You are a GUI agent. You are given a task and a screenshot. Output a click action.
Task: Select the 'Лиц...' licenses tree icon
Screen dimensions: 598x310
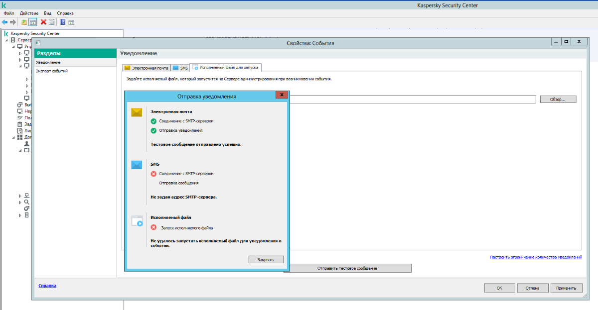coord(20,130)
